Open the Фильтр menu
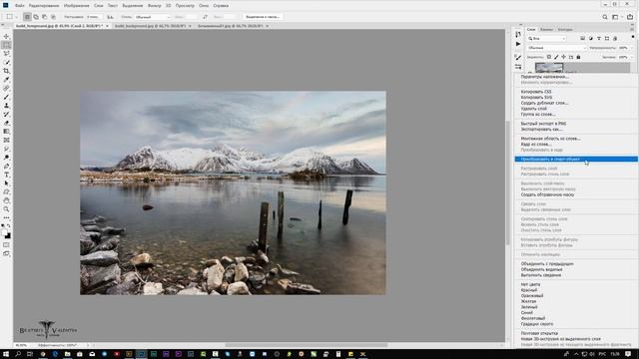The image size is (639, 359). (154, 6)
